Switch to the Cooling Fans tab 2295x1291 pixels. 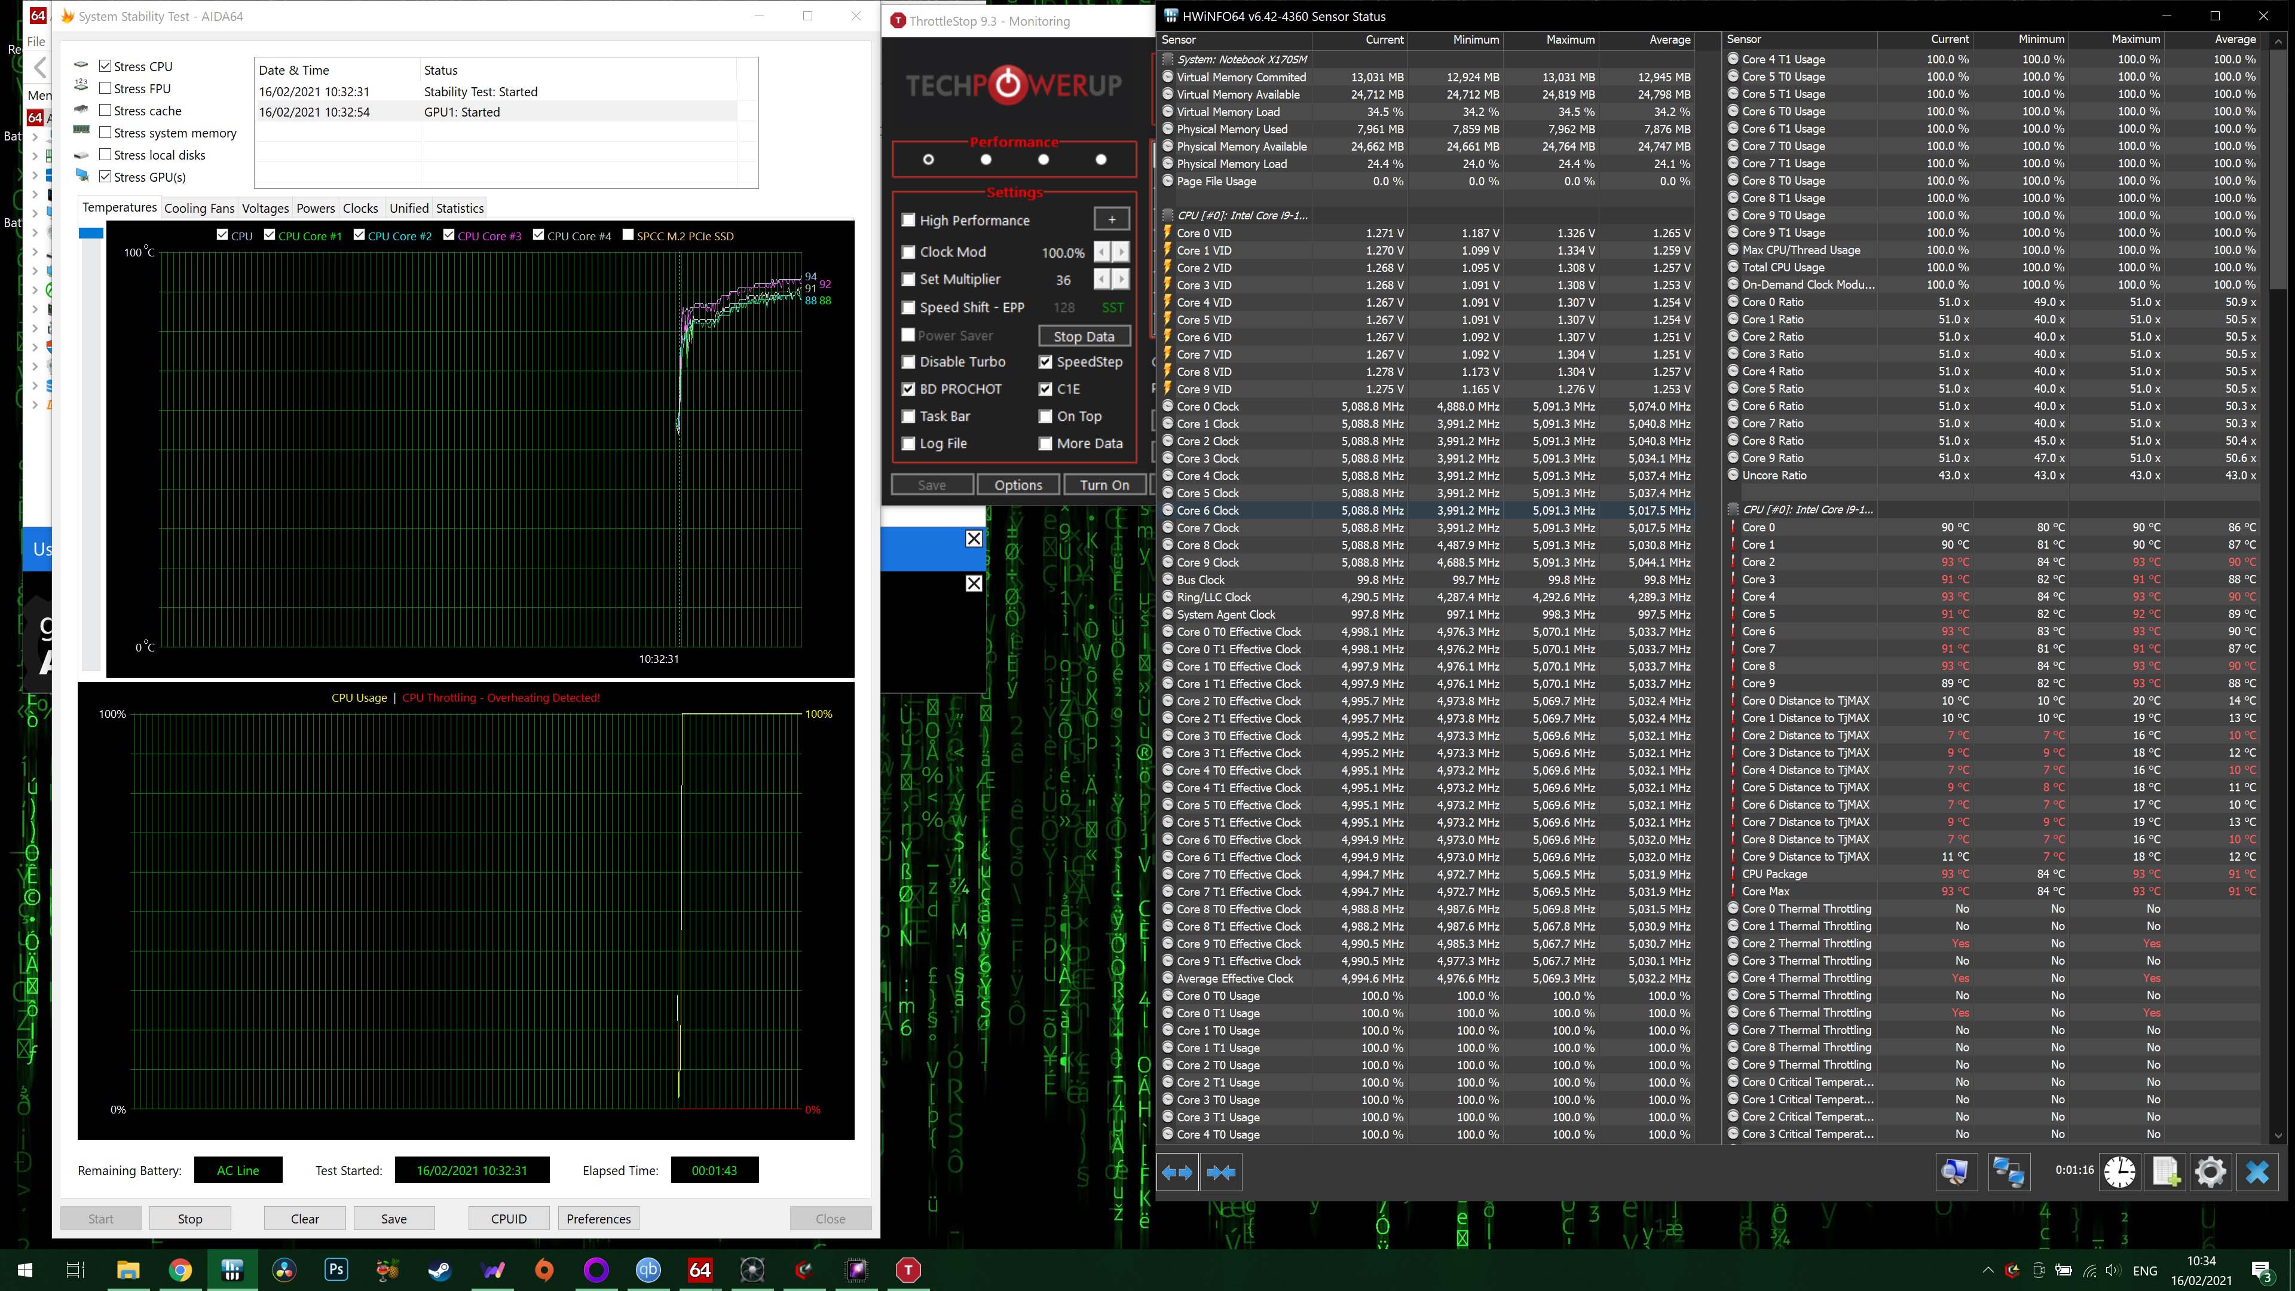tap(198, 209)
